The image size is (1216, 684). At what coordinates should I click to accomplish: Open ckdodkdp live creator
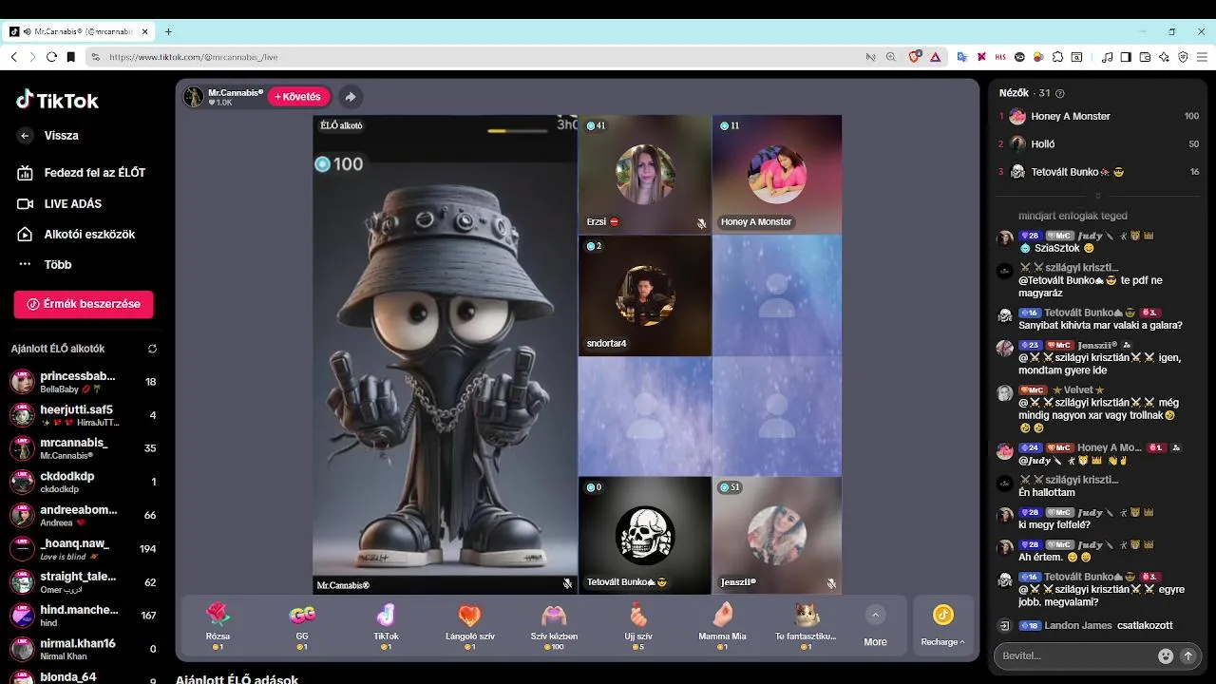coord(84,482)
